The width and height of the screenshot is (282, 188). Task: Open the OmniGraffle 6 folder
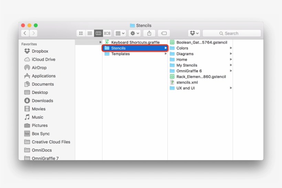coord(200,71)
